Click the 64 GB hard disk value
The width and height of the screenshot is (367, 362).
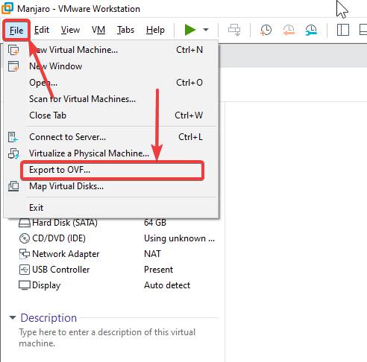point(155,223)
